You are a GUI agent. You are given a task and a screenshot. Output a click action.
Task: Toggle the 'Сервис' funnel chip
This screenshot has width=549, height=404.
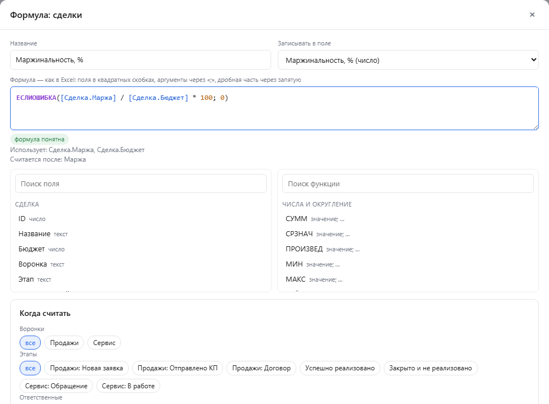tap(104, 343)
